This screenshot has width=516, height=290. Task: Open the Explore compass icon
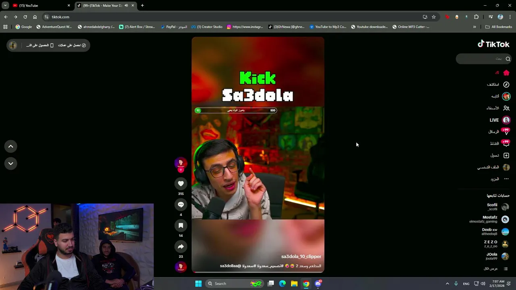coord(506,85)
